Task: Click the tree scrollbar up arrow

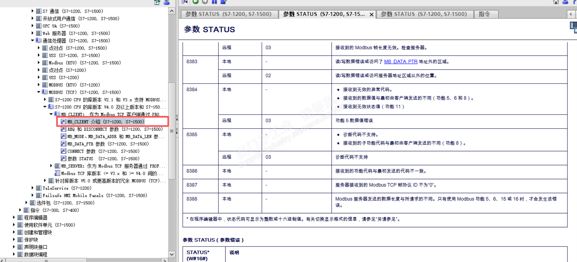Action: coord(172,11)
